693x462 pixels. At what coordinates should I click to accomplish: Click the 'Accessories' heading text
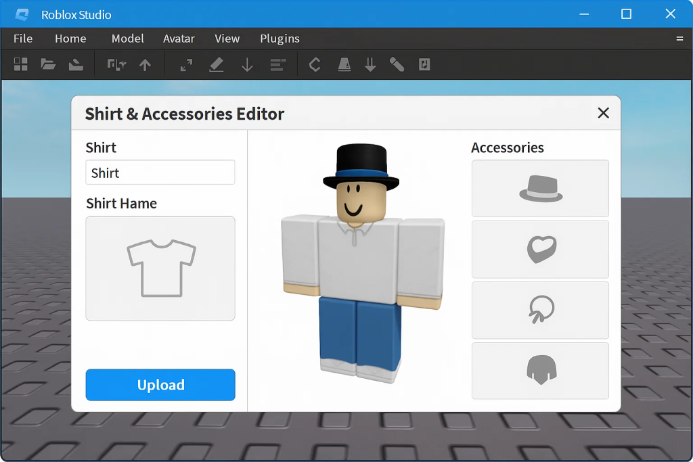point(508,147)
